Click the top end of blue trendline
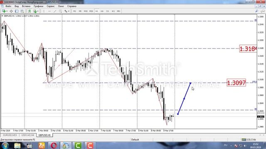The height and width of the screenshot is (149, 266). coord(190,83)
